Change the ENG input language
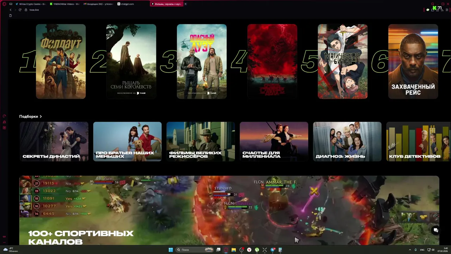Screen dimensions: 451x254 tap(422, 250)
